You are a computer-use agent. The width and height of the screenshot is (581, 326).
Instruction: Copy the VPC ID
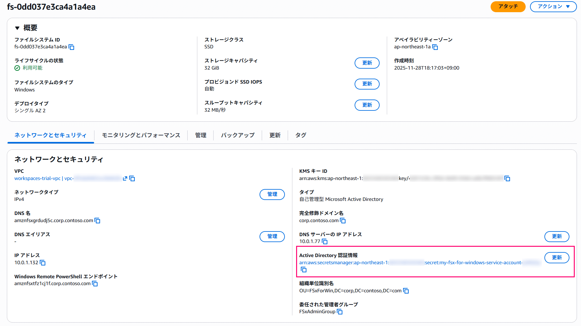point(132,178)
